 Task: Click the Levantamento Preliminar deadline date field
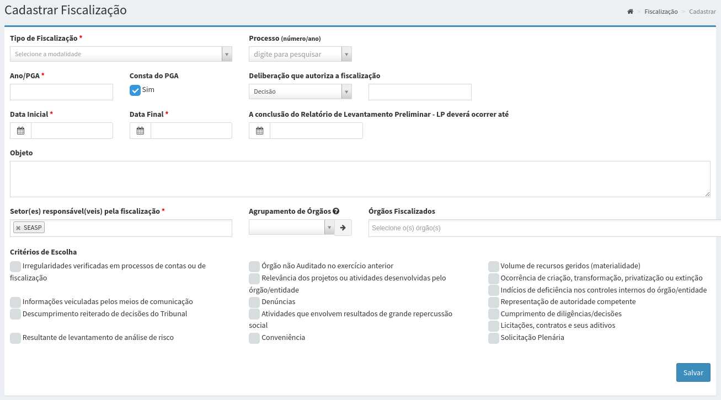click(316, 131)
